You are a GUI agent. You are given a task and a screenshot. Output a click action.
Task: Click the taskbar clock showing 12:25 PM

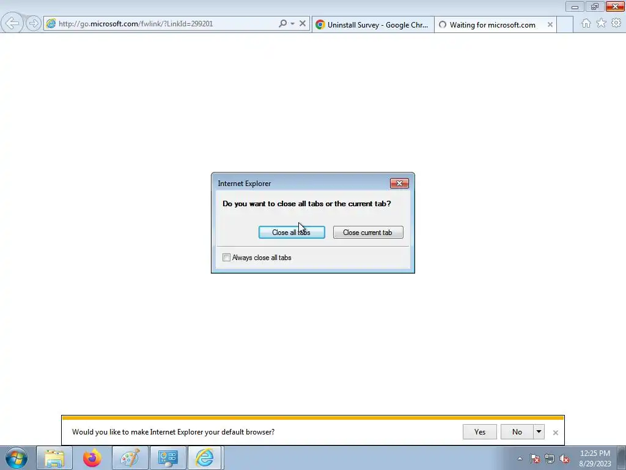pos(595,458)
